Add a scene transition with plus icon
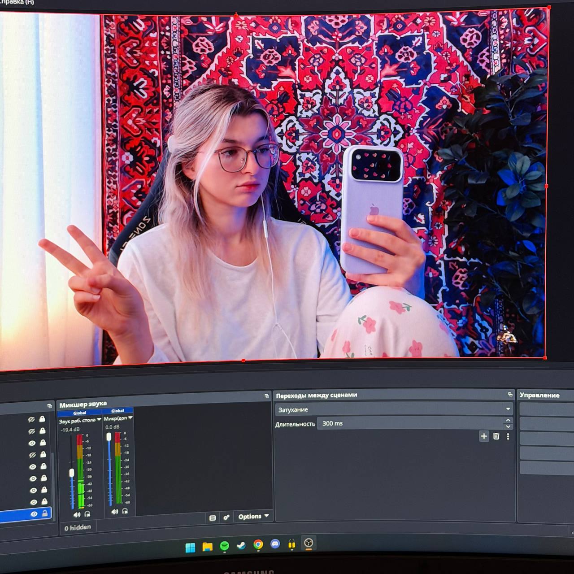The width and height of the screenshot is (574, 574). point(484,436)
